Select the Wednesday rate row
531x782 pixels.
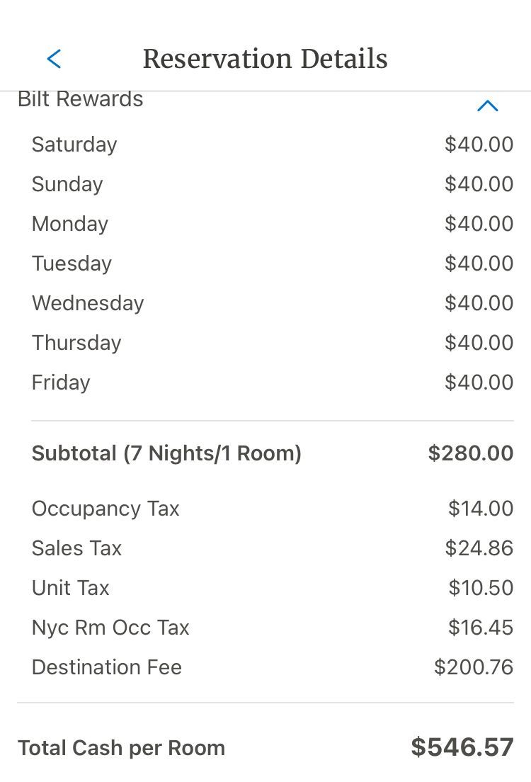[273, 302]
